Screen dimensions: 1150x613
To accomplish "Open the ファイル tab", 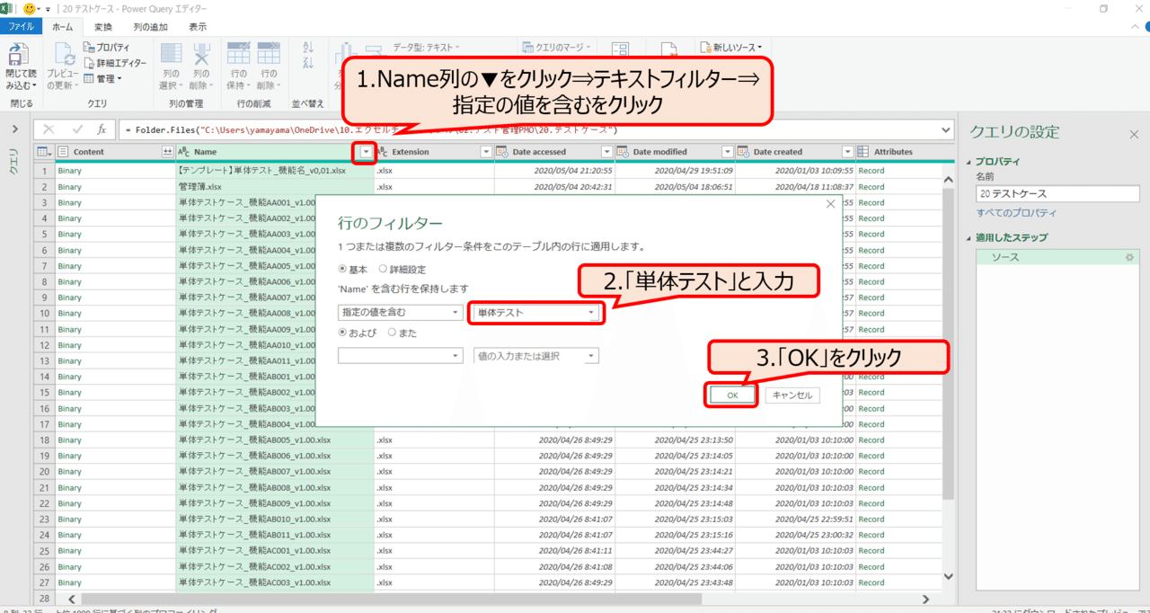I will pyautogui.click(x=21, y=27).
